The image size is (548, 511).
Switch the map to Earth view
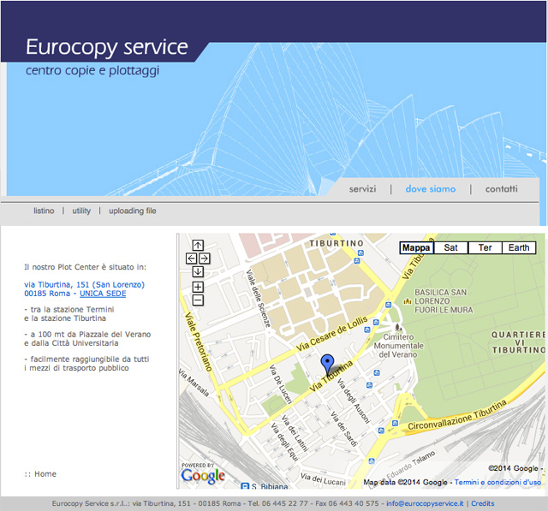pyautogui.click(x=519, y=247)
